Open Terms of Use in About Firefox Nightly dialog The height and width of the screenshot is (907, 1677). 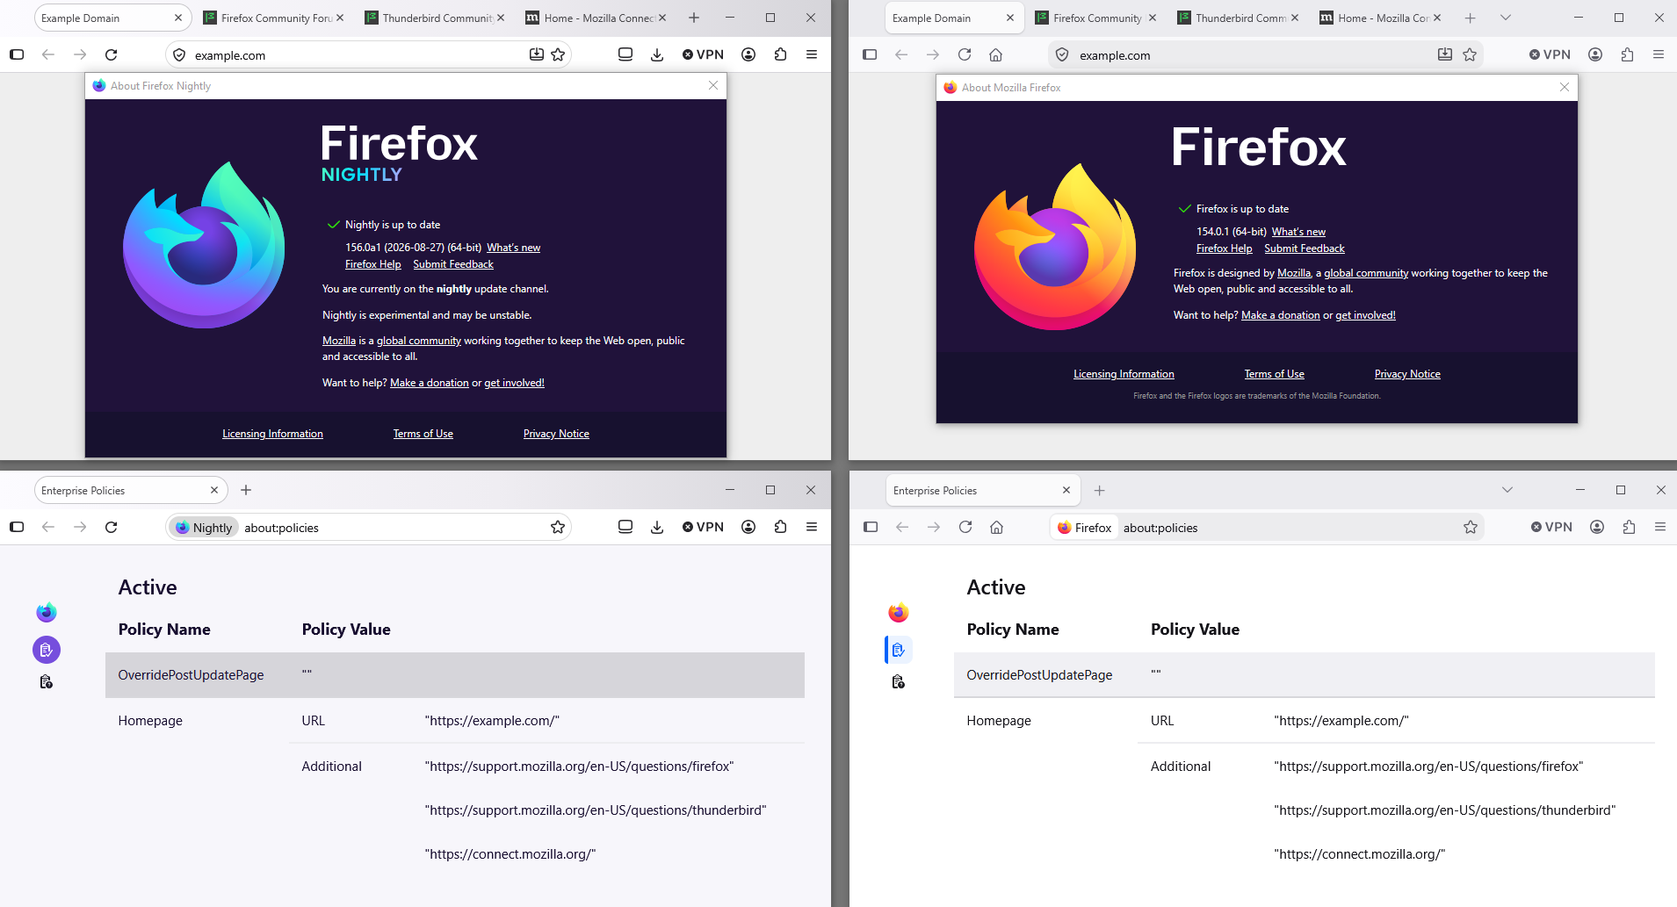tap(423, 434)
